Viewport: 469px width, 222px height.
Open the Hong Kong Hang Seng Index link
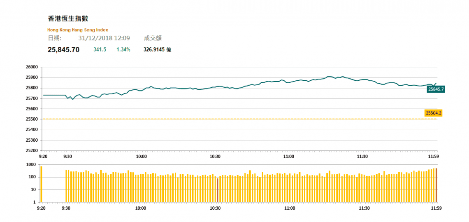click(x=78, y=30)
